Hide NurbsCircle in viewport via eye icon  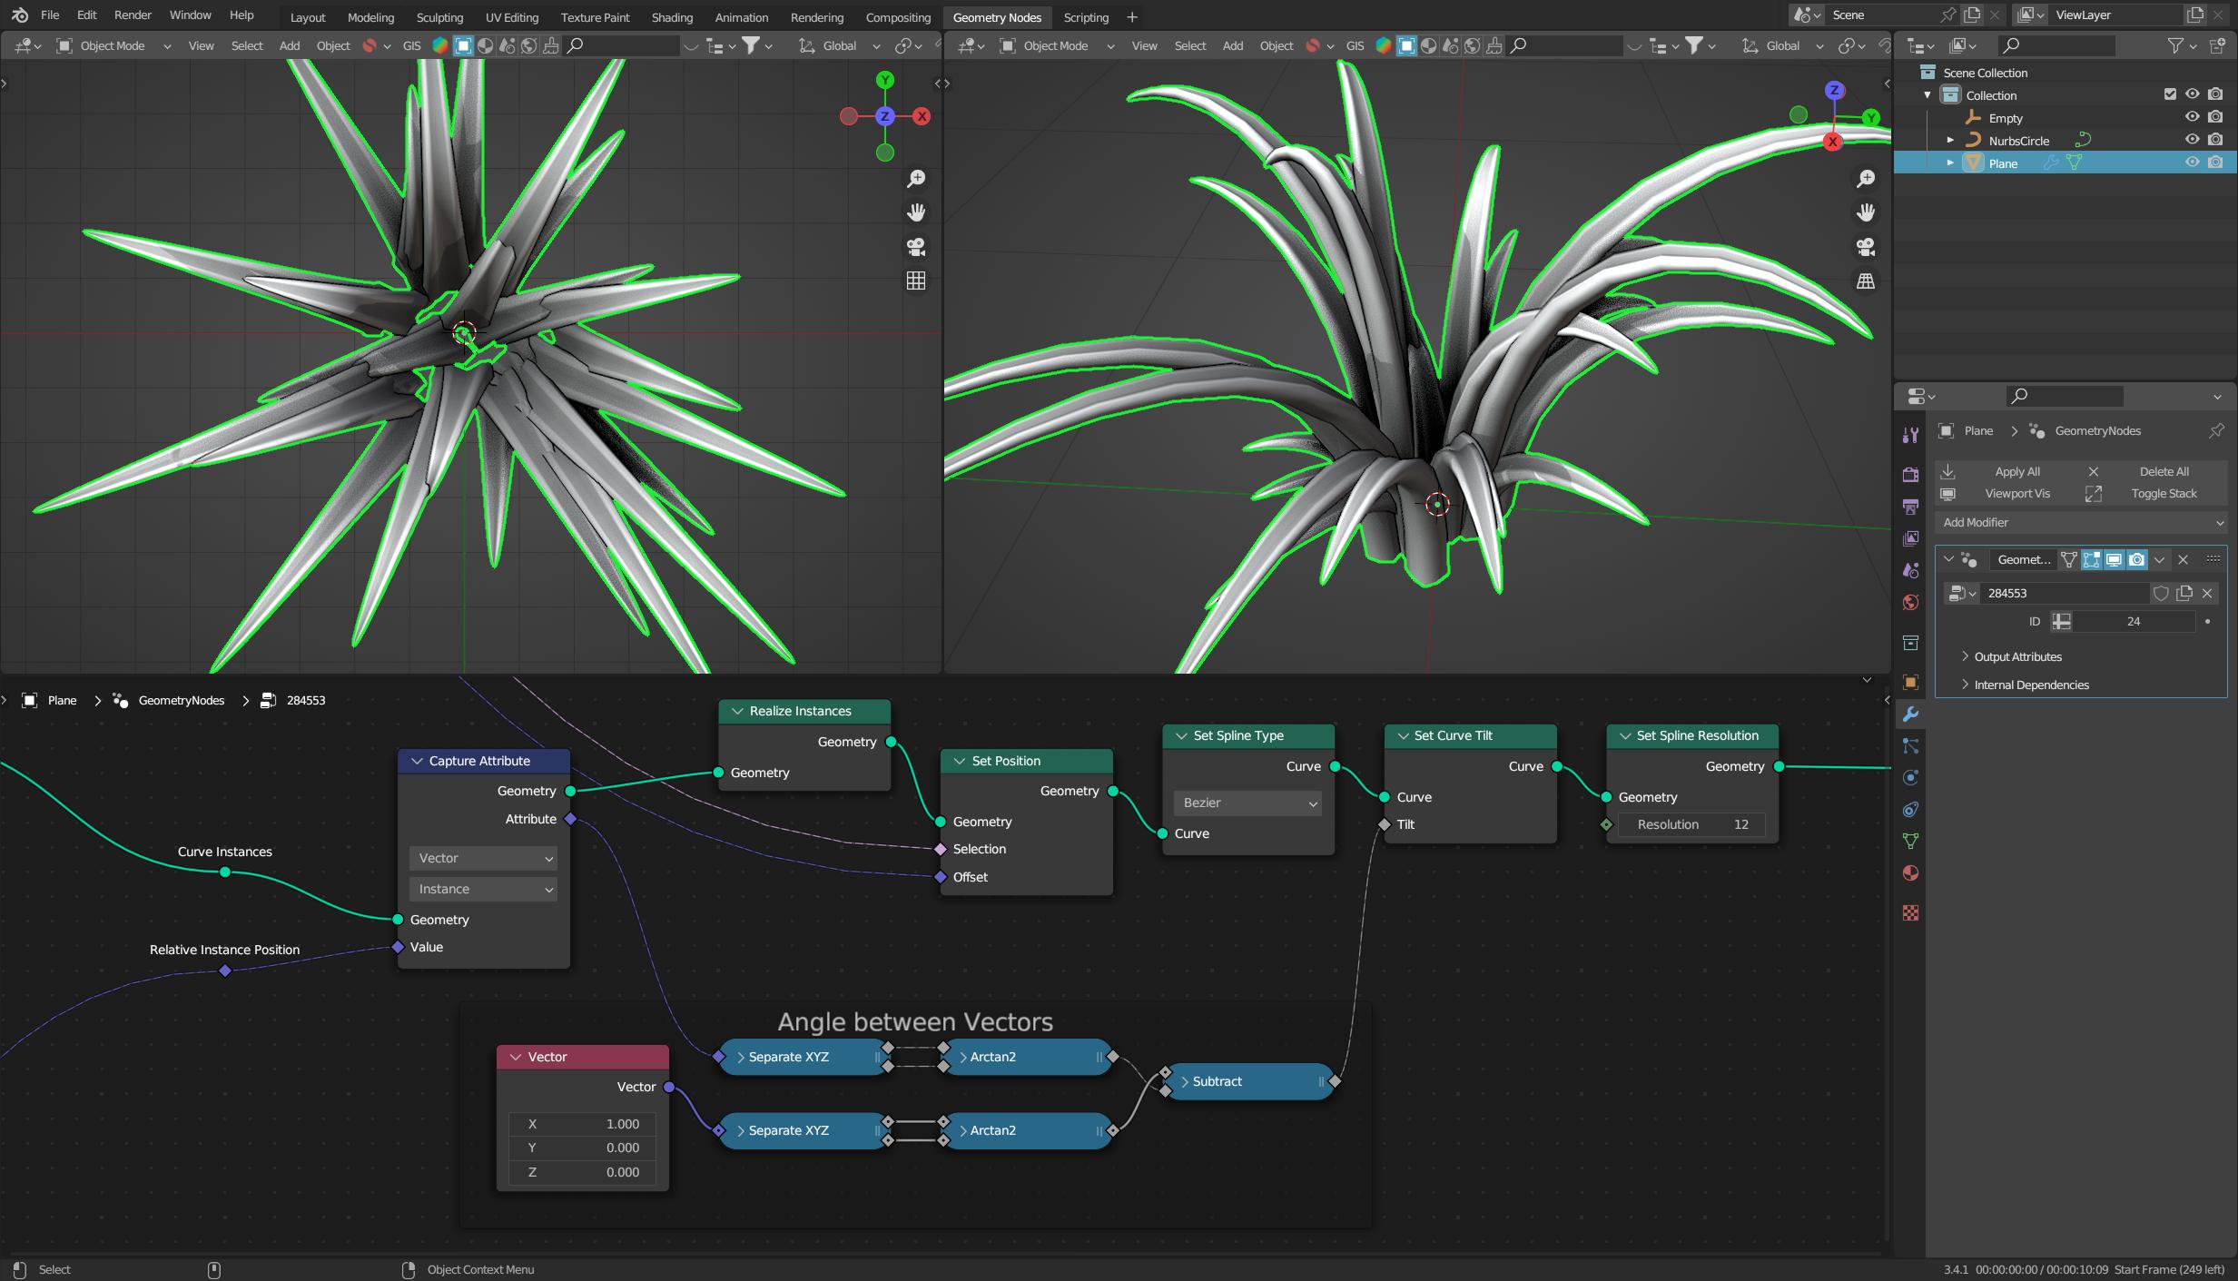[x=2192, y=140]
